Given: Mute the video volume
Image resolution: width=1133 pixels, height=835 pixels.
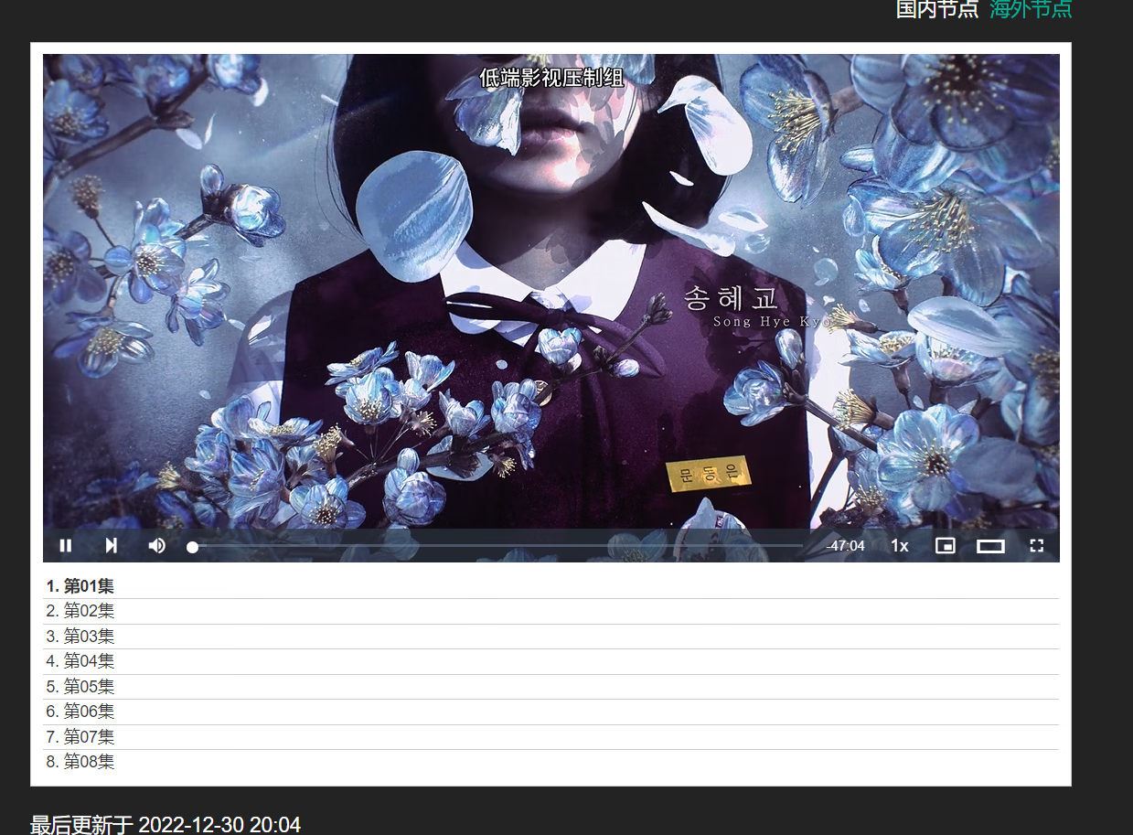Looking at the screenshot, I should click(157, 546).
